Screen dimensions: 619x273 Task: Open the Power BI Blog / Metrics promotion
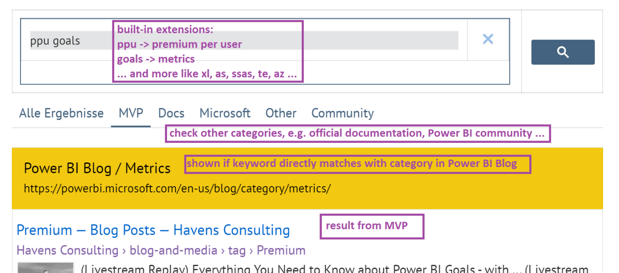pyautogui.click(x=97, y=168)
